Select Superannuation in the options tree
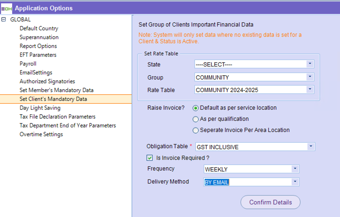Image resolution: width=340 pixels, height=217 pixels. (x=39, y=37)
